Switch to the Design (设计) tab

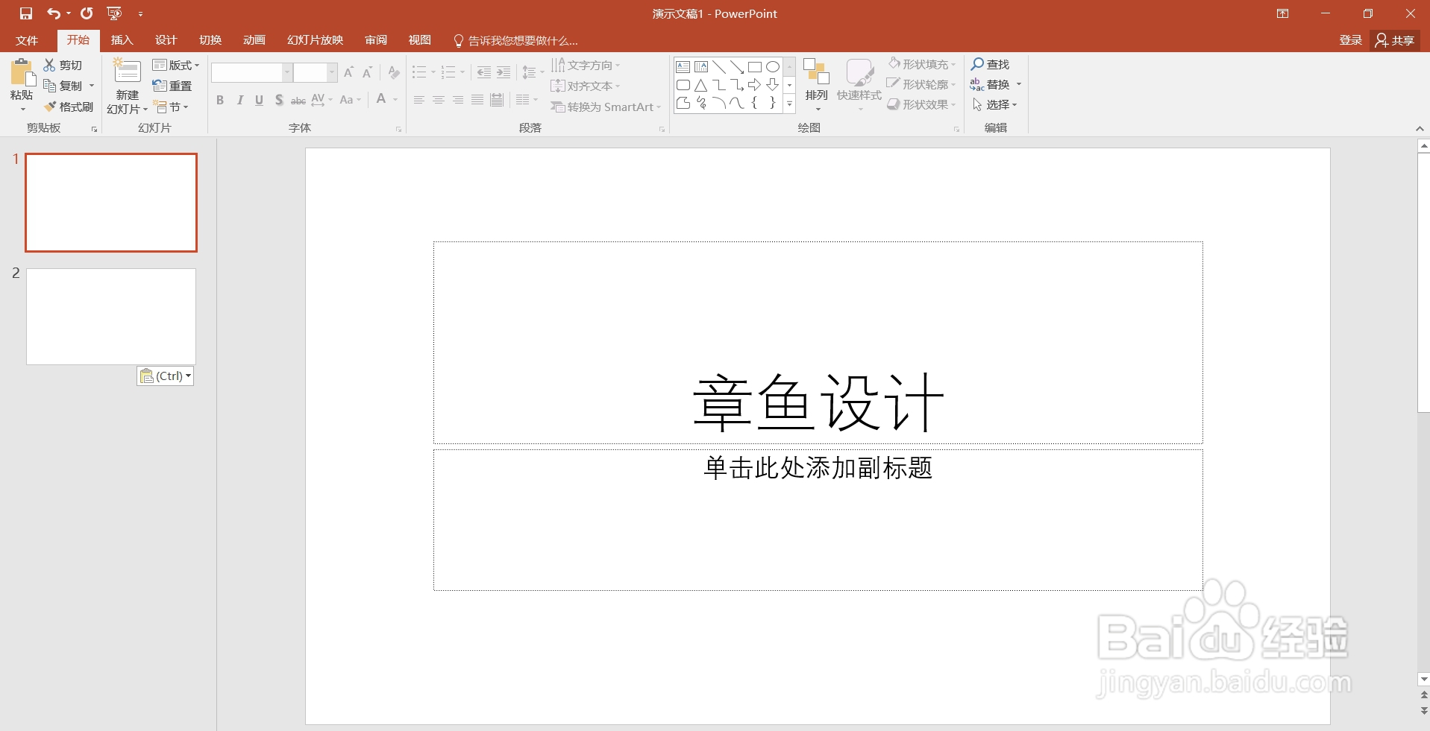click(x=166, y=40)
